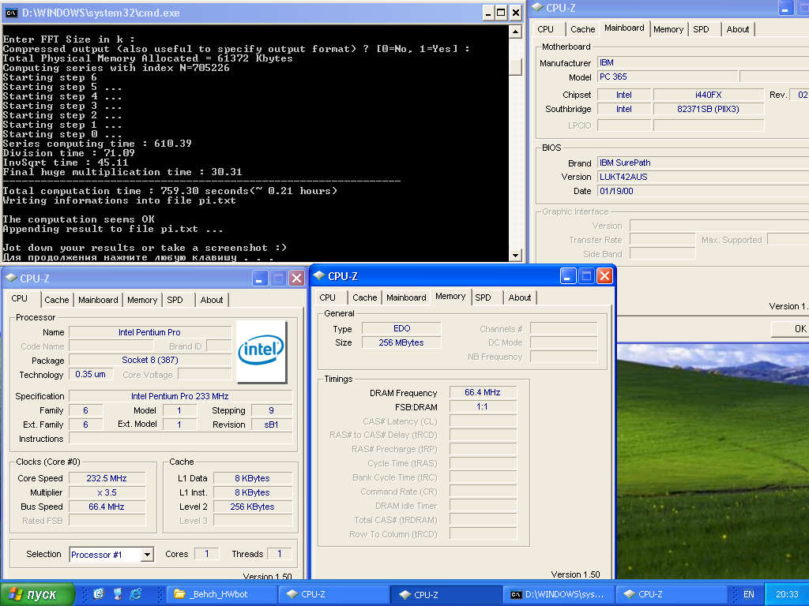The height and width of the screenshot is (606, 809).
Task: Open Memory tab in Processor CPU-Z window
Action: point(142,300)
